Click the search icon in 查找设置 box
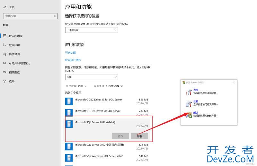 coord(55,16)
